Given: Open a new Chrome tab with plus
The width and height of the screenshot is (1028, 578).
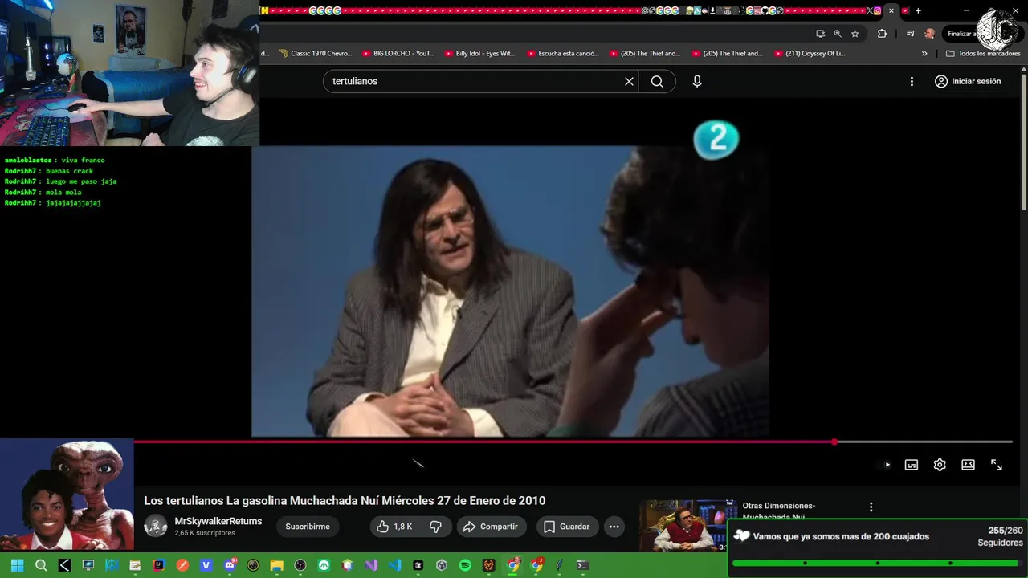Looking at the screenshot, I should point(918,10).
